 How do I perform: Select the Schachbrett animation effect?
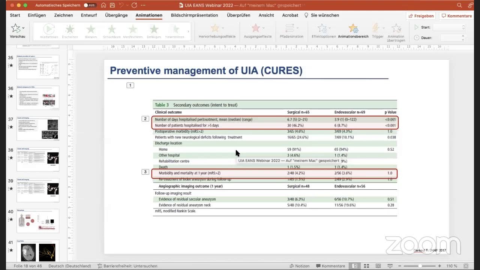click(x=112, y=31)
